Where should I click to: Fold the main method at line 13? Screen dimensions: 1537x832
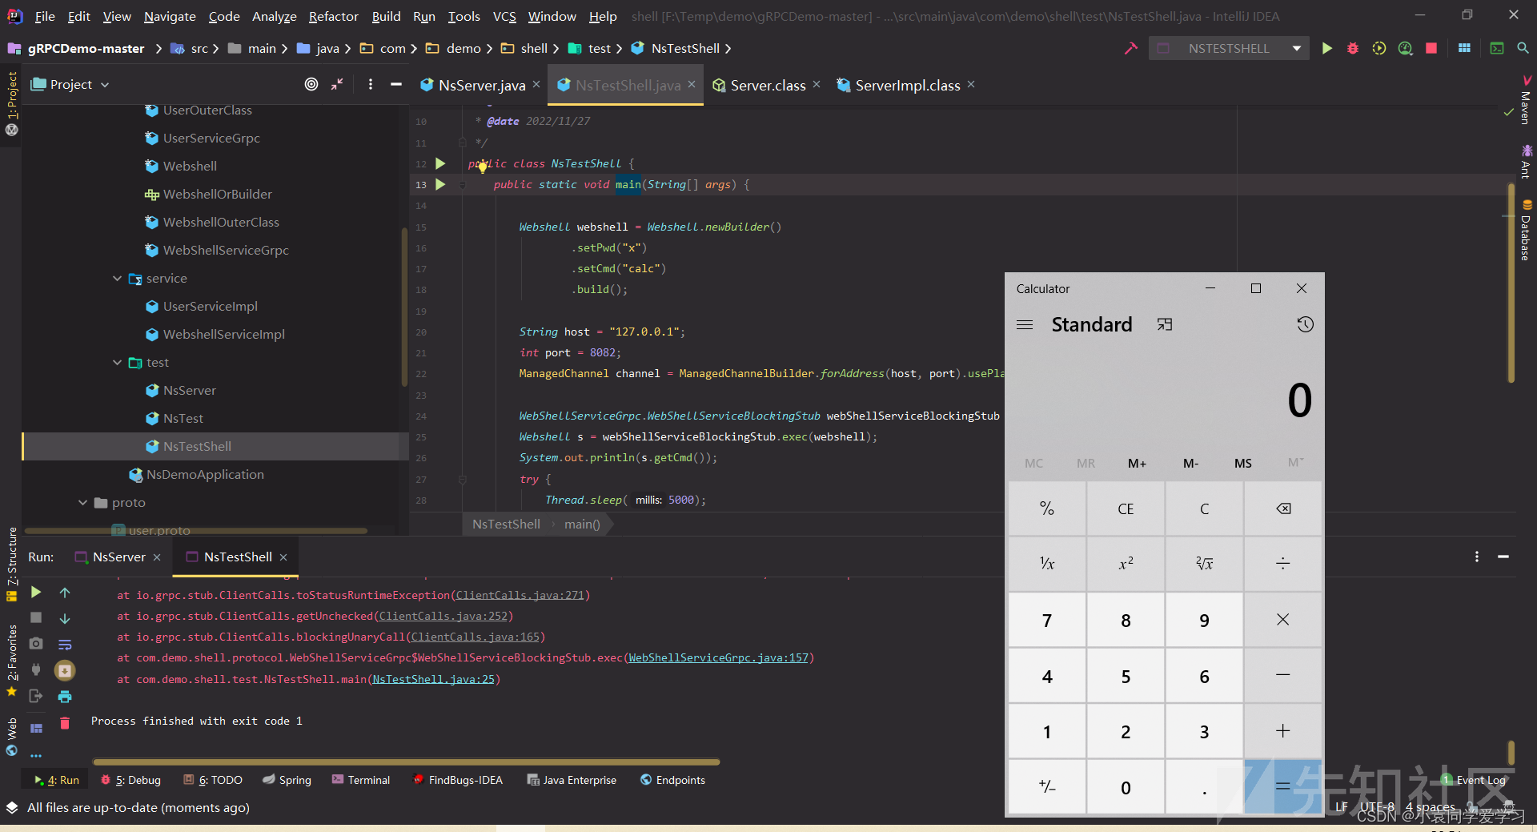pos(462,184)
